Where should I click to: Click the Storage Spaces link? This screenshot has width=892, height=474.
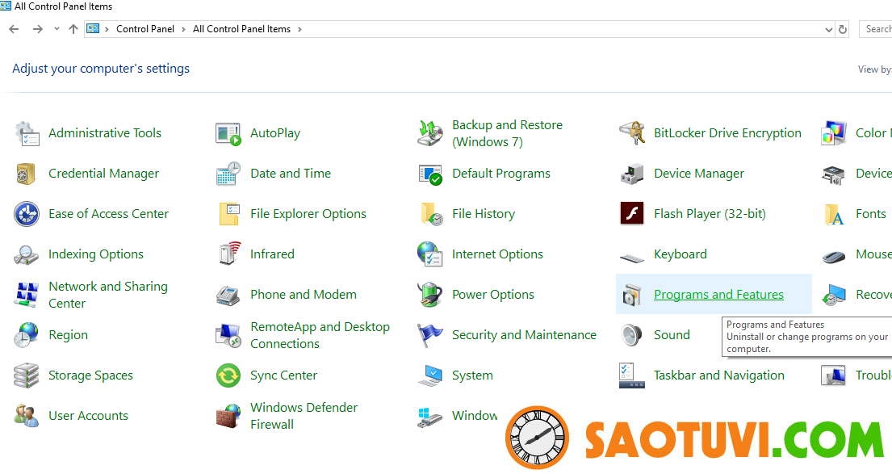coord(90,375)
